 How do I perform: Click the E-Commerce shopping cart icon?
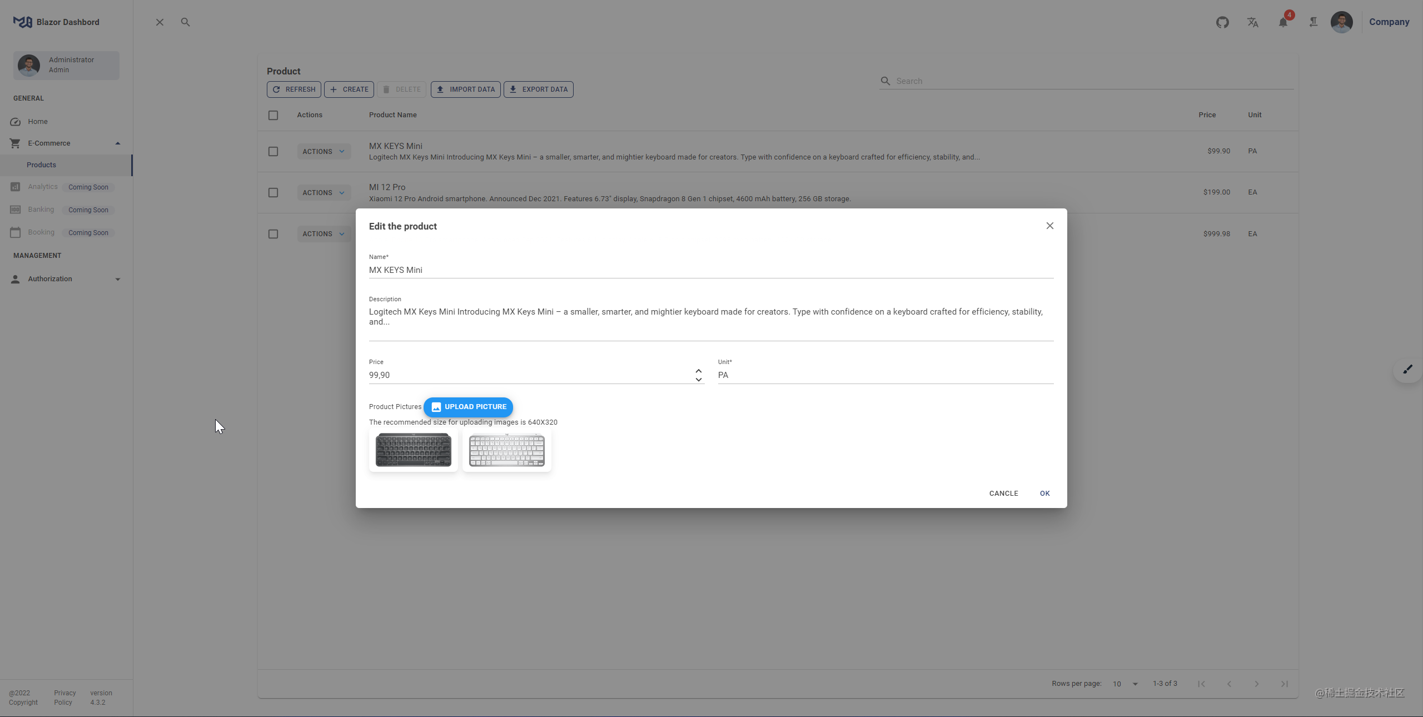pyautogui.click(x=15, y=143)
